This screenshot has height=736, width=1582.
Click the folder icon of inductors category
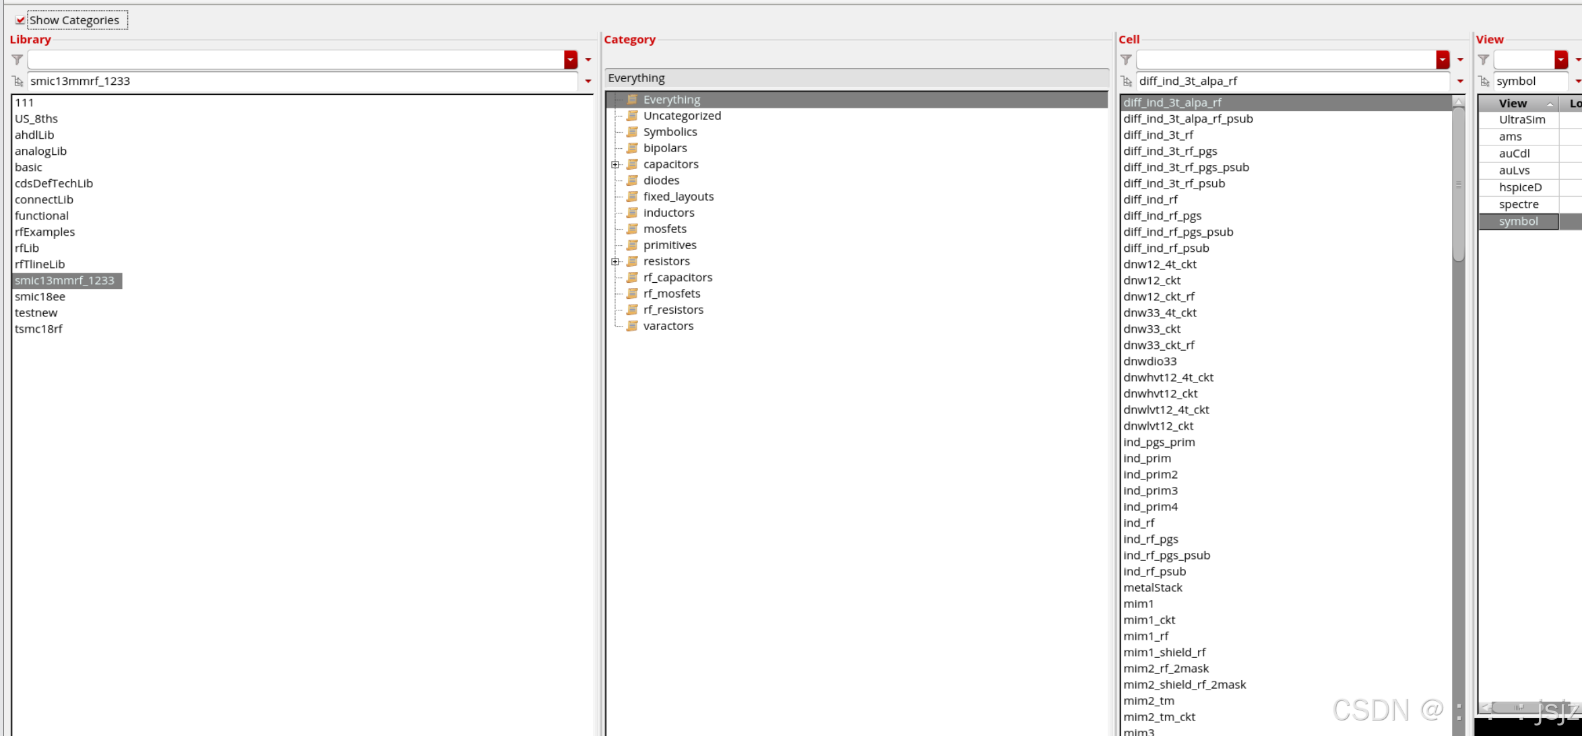point(632,213)
